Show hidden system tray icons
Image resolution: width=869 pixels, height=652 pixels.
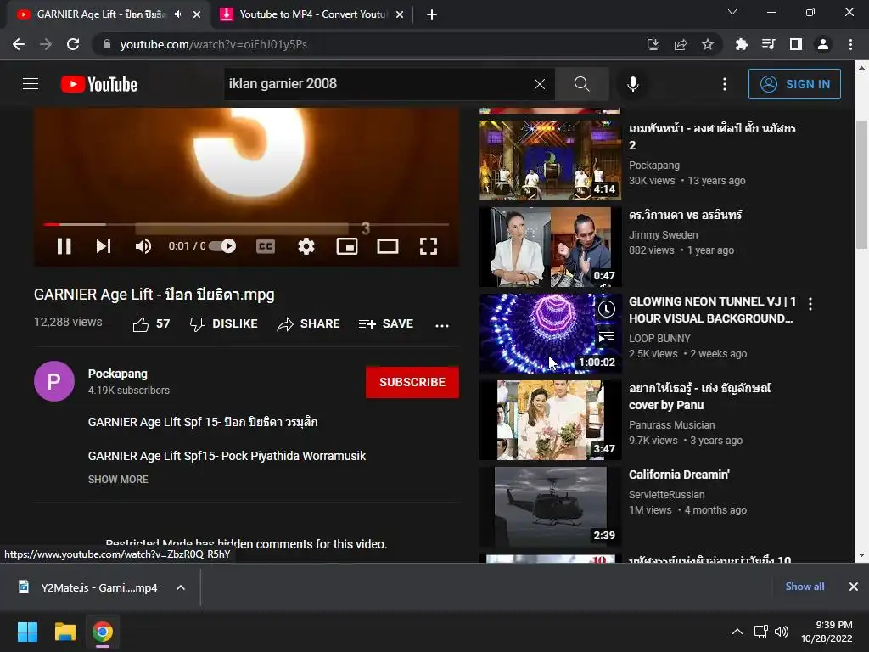tap(737, 632)
